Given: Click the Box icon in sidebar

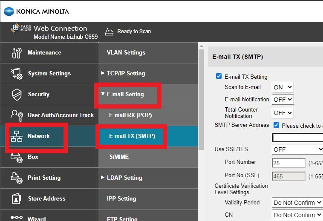Looking at the screenshot, I should pyautogui.click(x=16, y=157).
